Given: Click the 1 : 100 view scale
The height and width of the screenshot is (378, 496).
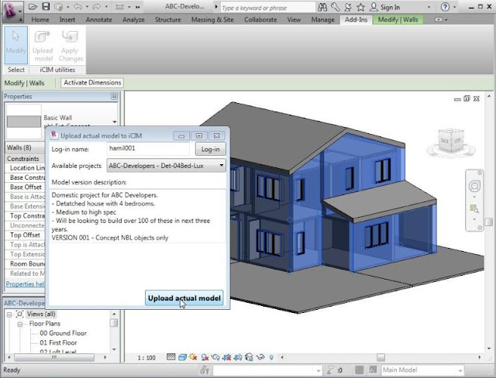Looking at the screenshot, I should point(146,358).
